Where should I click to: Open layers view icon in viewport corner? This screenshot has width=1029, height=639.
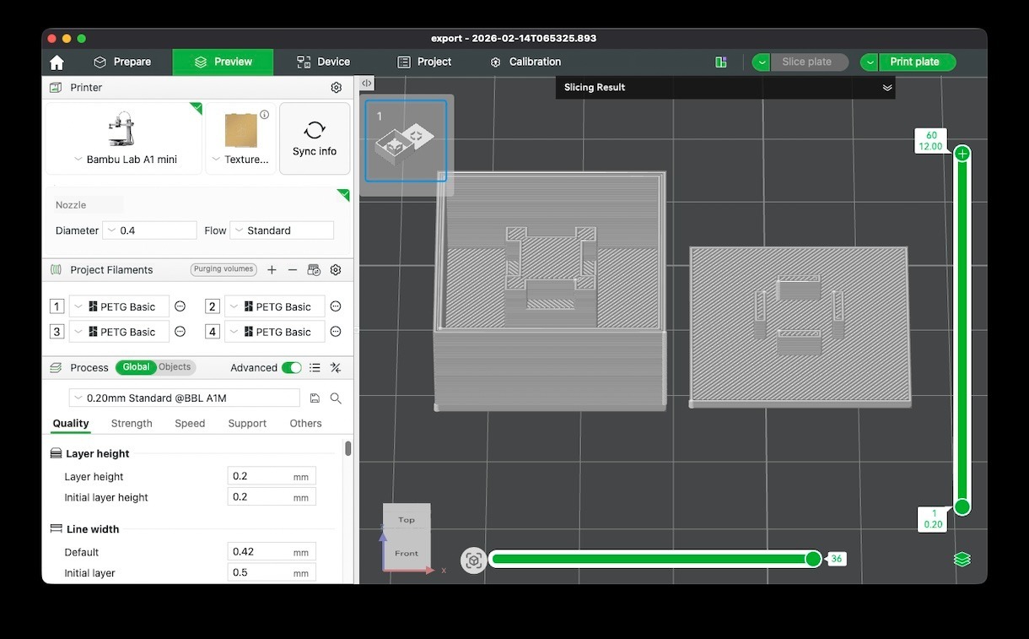962,560
